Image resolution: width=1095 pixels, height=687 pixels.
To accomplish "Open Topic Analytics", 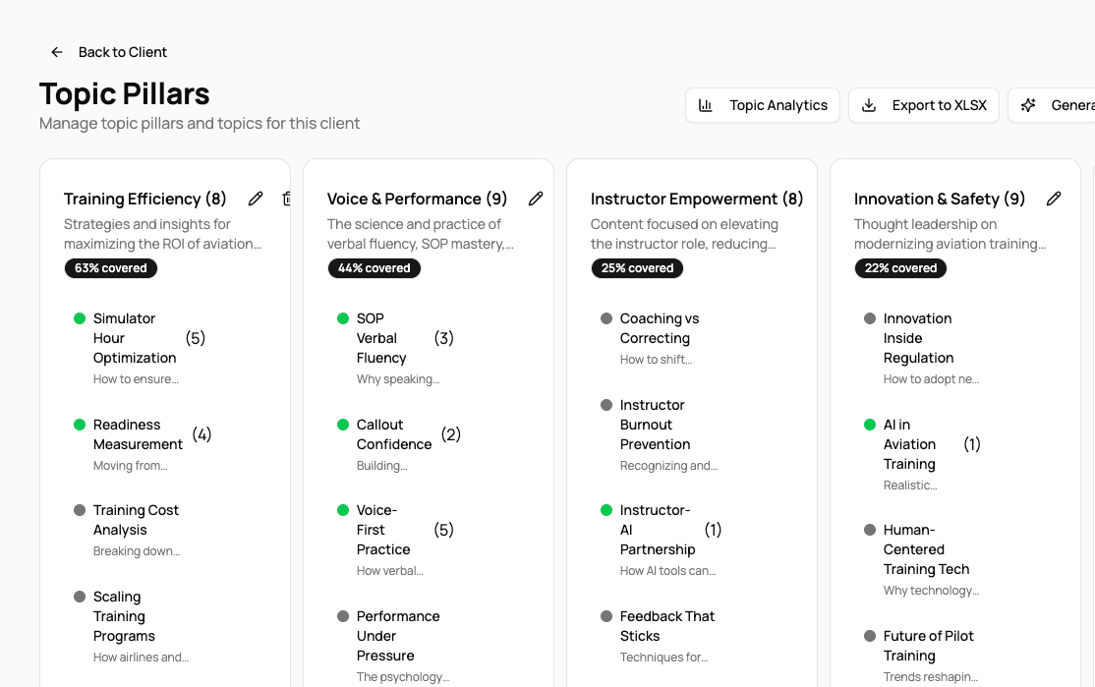I will tap(763, 105).
